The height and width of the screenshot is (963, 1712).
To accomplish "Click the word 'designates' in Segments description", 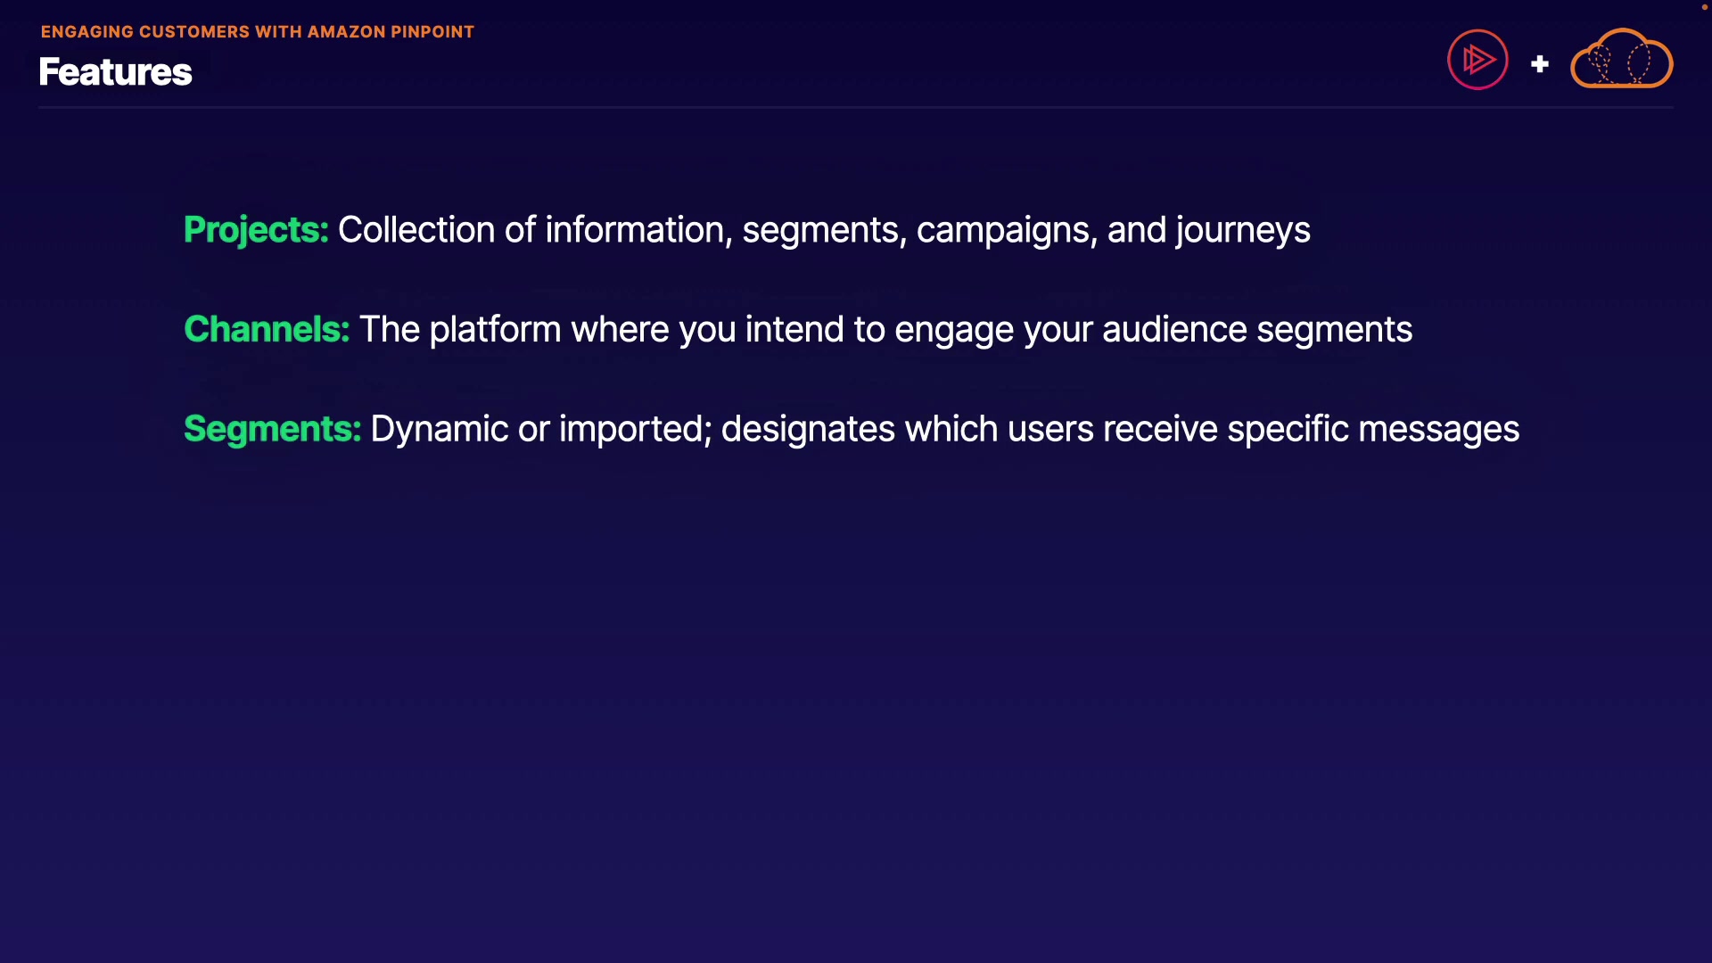I will point(808,430).
